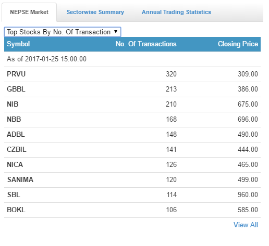This screenshot has width=269, height=246.
Task: Select the CZBIL symbol
Action: [17, 150]
